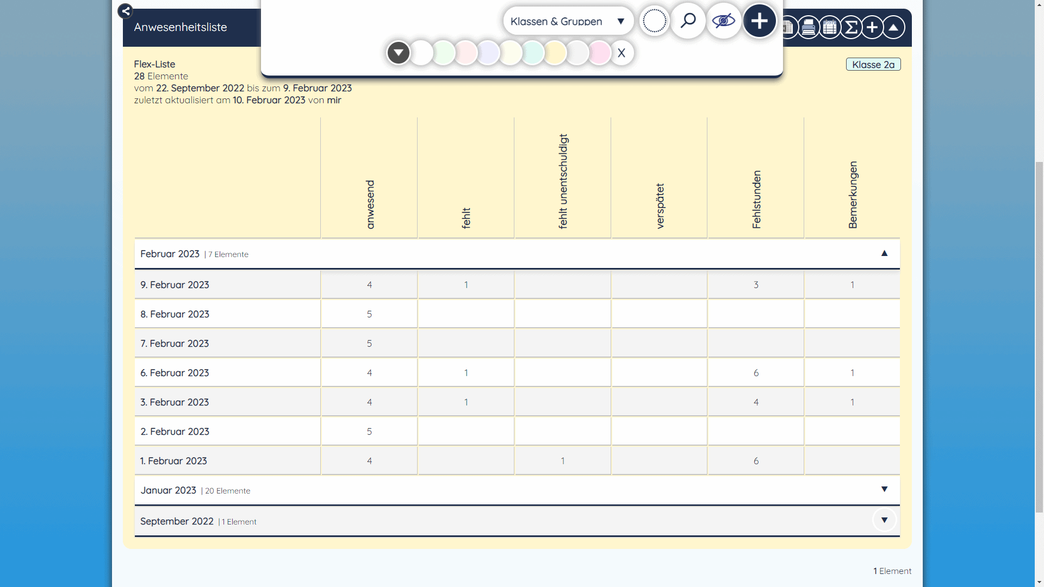The width and height of the screenshot is (1044, 587).
Task: Click fehlt value for 9. Februar
Action: point(466,285)
